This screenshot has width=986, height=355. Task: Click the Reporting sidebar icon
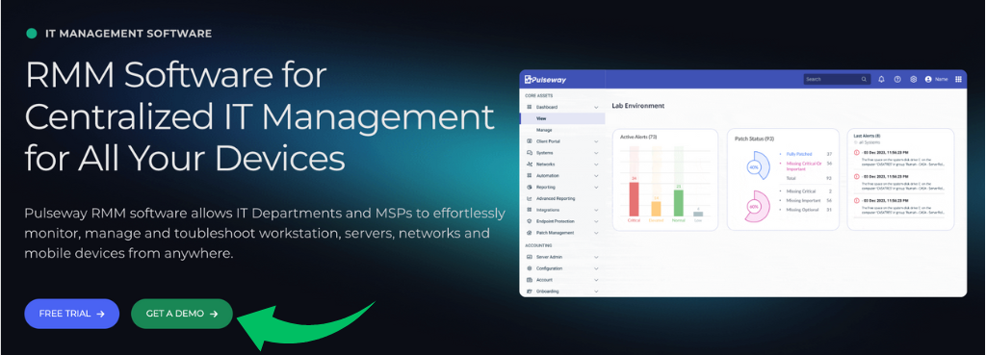530,188
